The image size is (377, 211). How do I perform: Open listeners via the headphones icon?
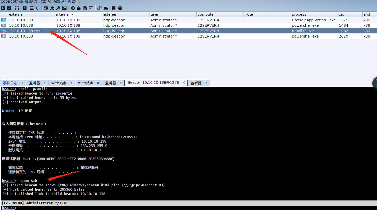17,8
